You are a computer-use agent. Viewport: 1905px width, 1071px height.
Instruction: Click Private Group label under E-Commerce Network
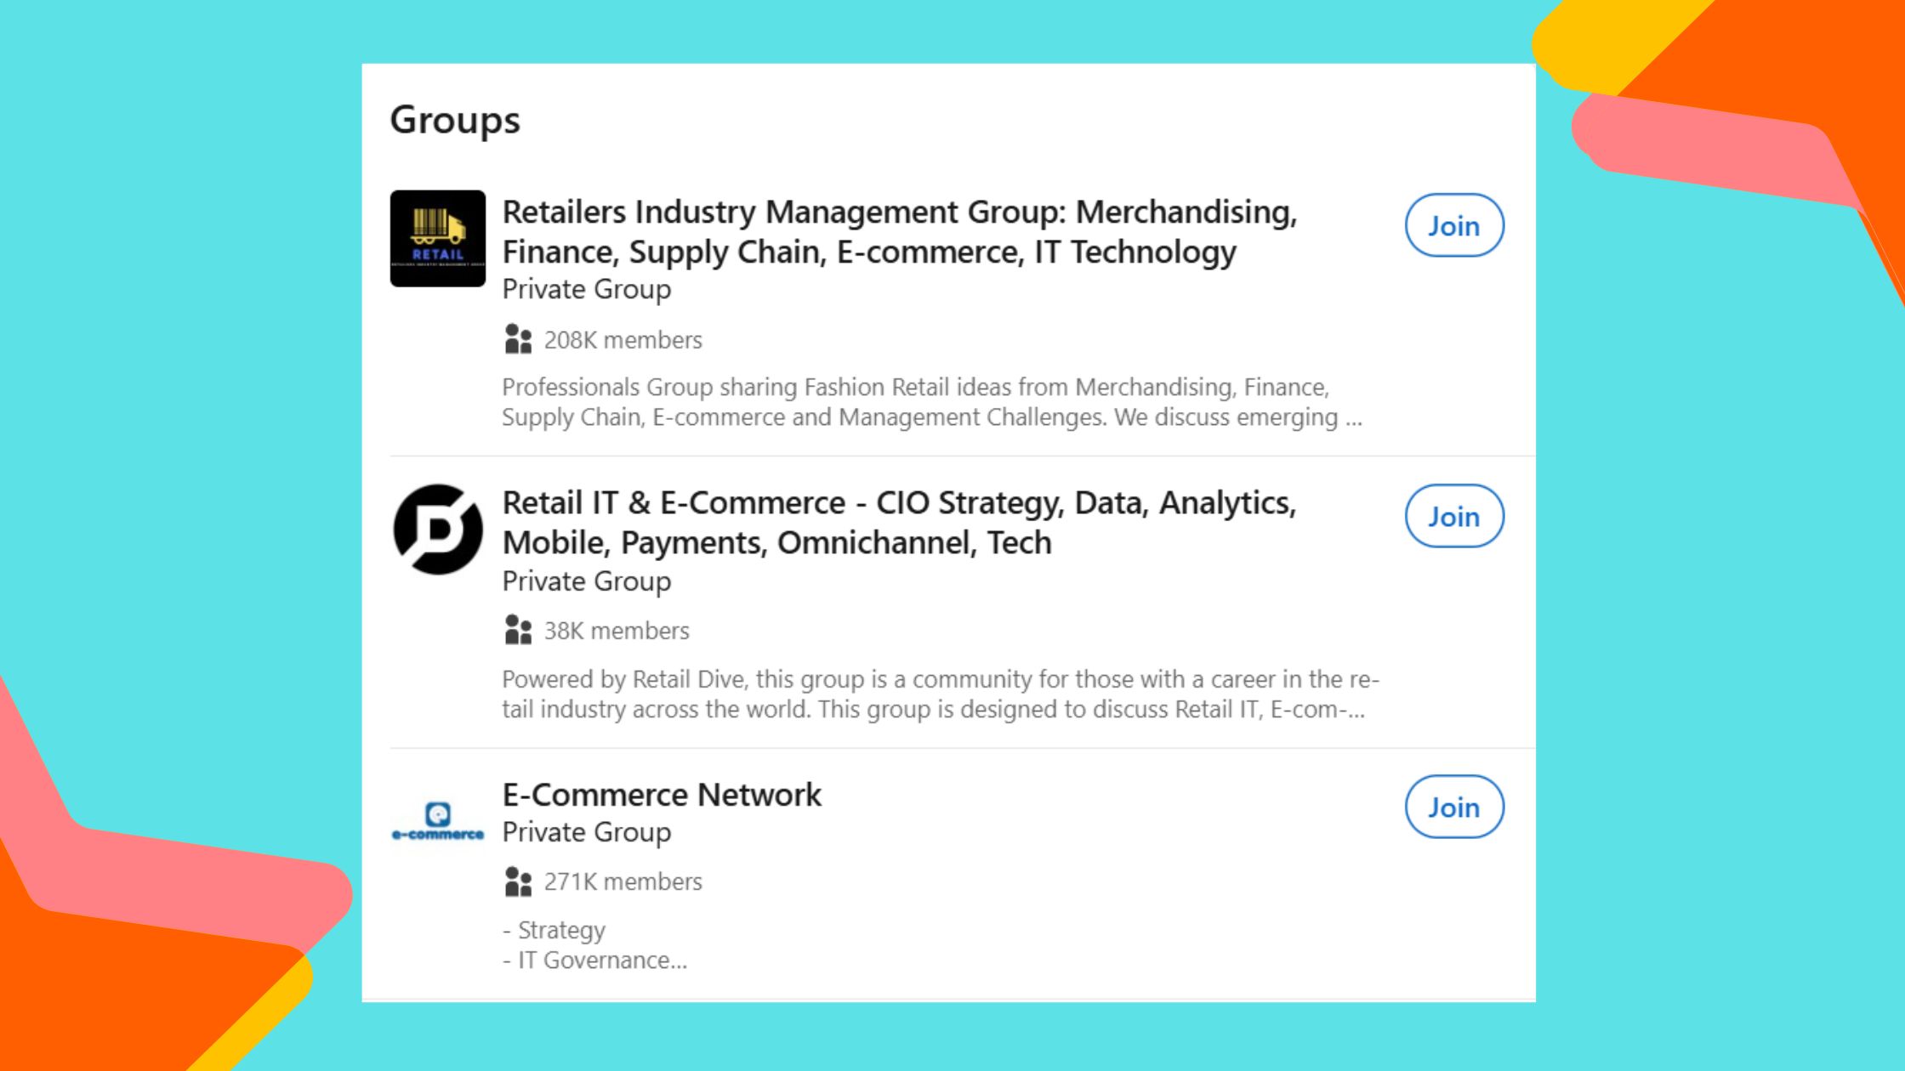click(x=586, y=831)
